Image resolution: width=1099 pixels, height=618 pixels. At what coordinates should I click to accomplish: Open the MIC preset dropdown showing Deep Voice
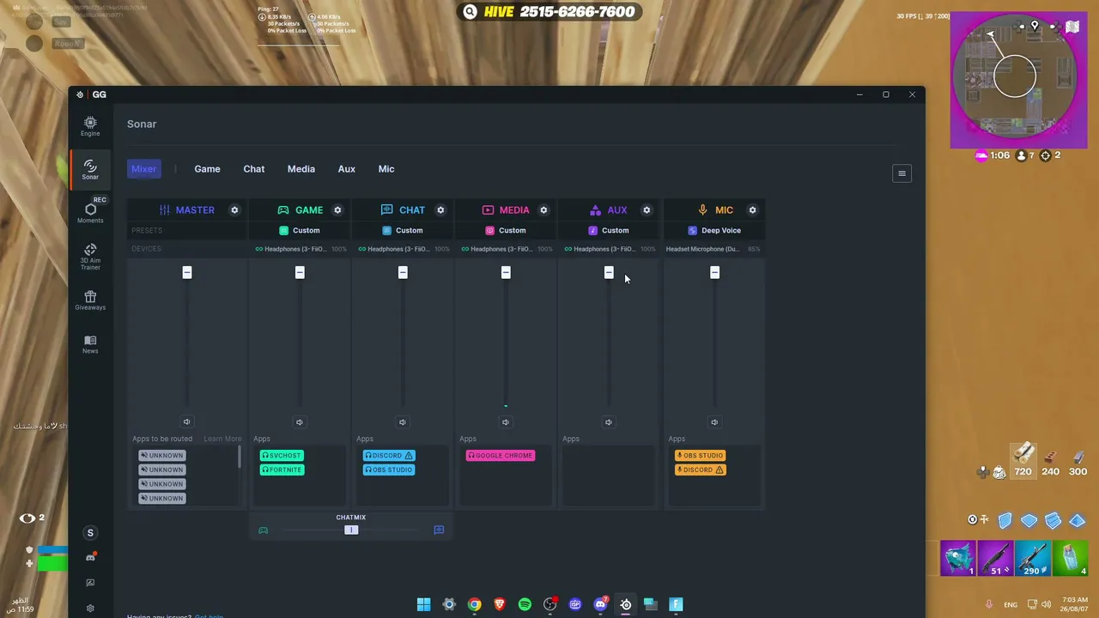pos(714,230)
